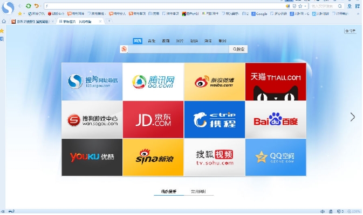Click the sidebar favorites star icon
363x215 pixels.
pyautogui.click(x=2, y=31)
